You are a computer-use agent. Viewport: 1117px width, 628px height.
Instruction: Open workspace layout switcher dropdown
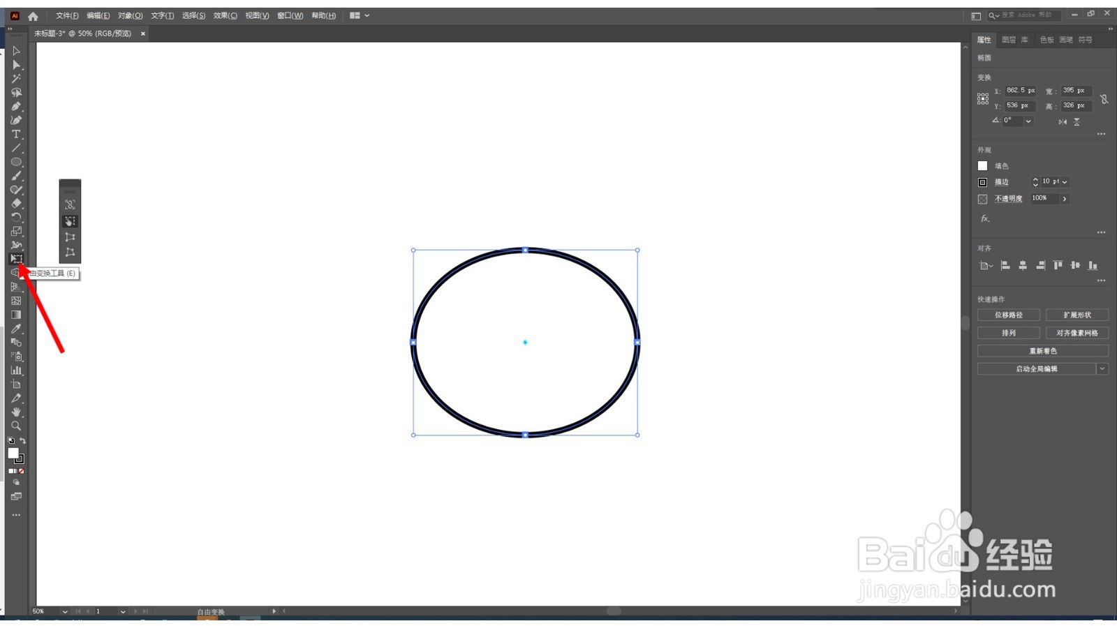click(360, 15)
